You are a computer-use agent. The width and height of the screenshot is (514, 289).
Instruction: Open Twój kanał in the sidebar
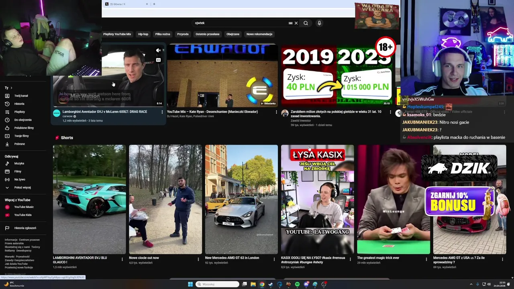21,96
